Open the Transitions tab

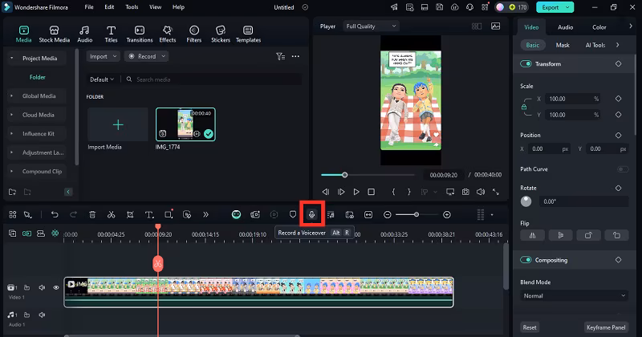coord(139,34)
